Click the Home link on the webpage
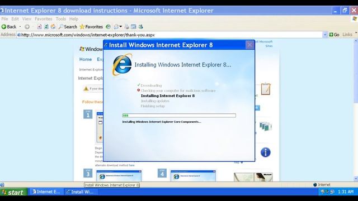358x201 pixels. (86, 59)
